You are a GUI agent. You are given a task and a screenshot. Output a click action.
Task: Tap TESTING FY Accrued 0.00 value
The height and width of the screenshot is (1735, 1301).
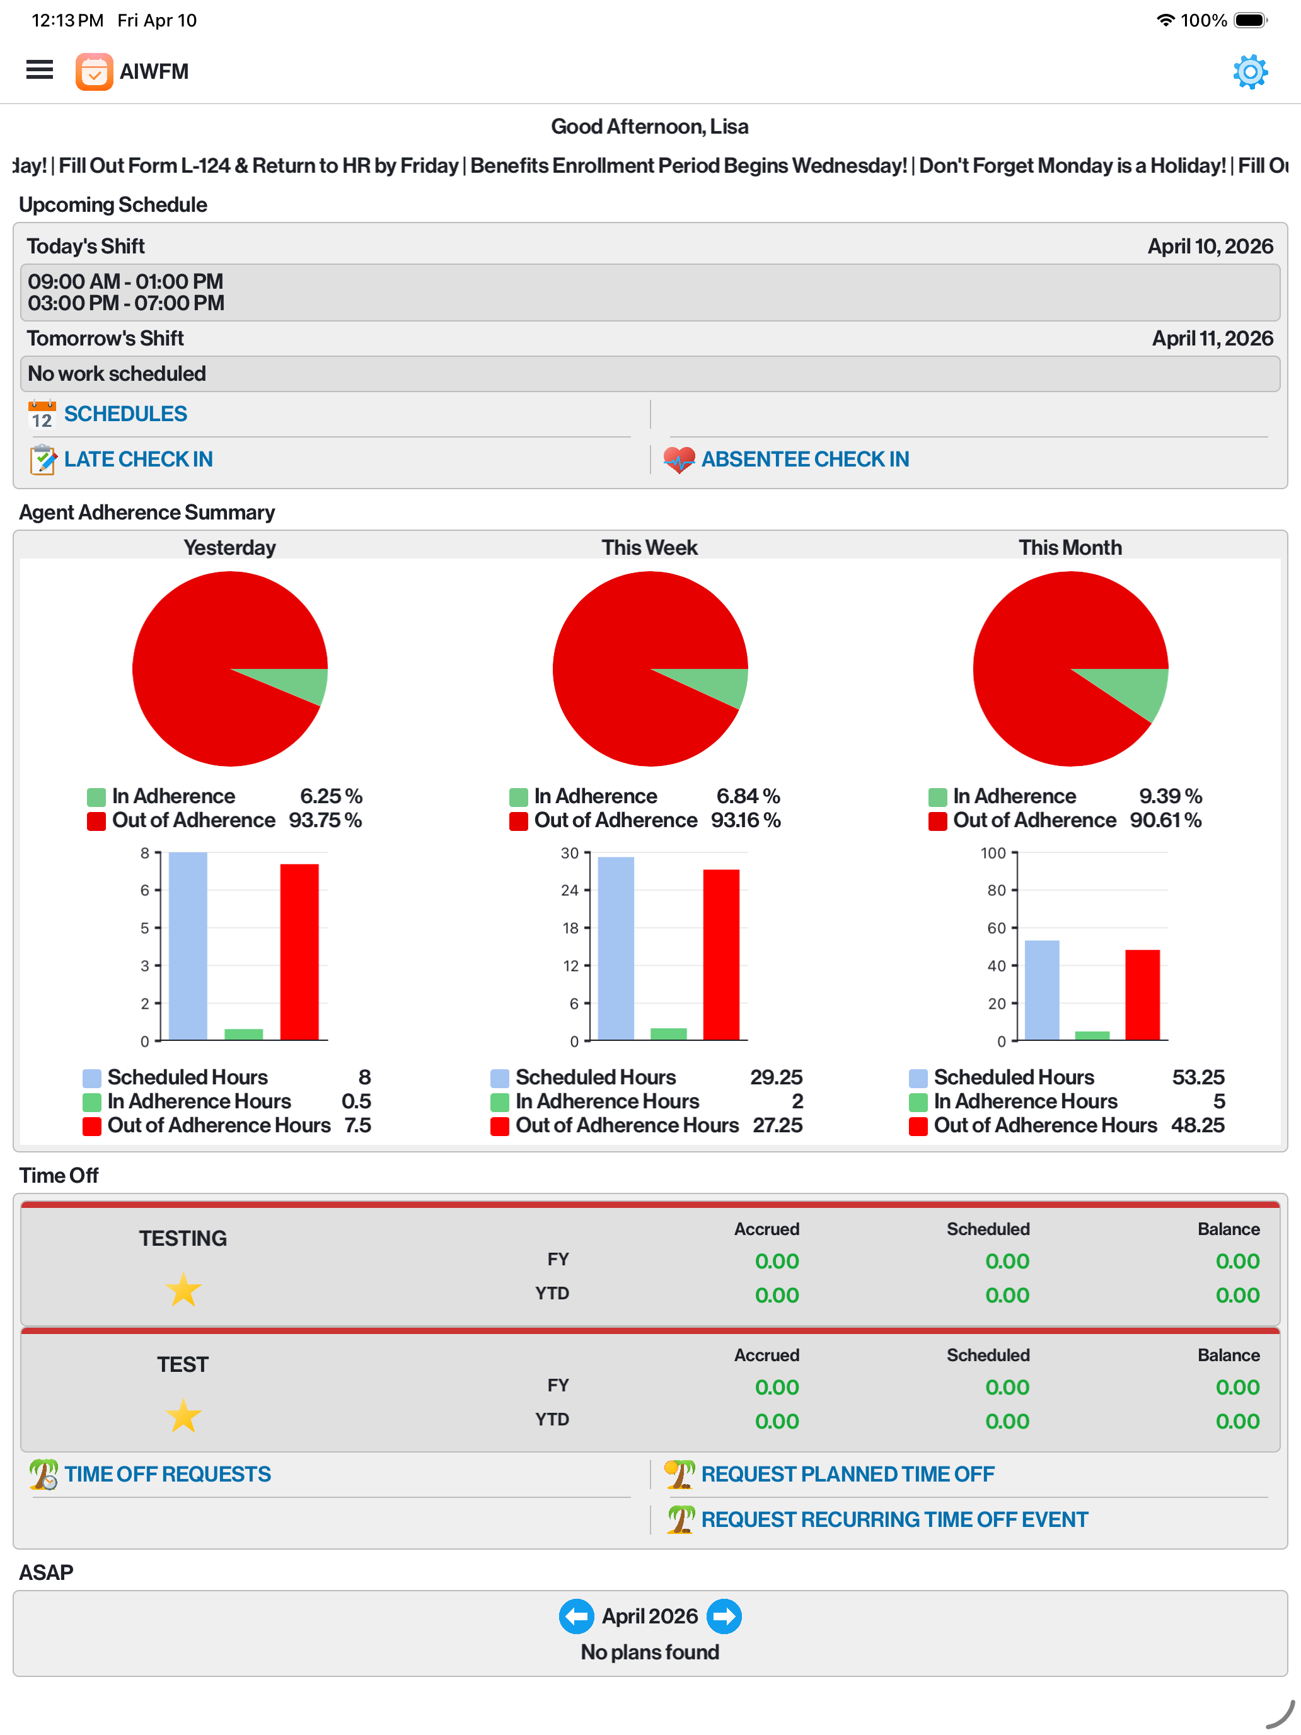[777, 1262]
